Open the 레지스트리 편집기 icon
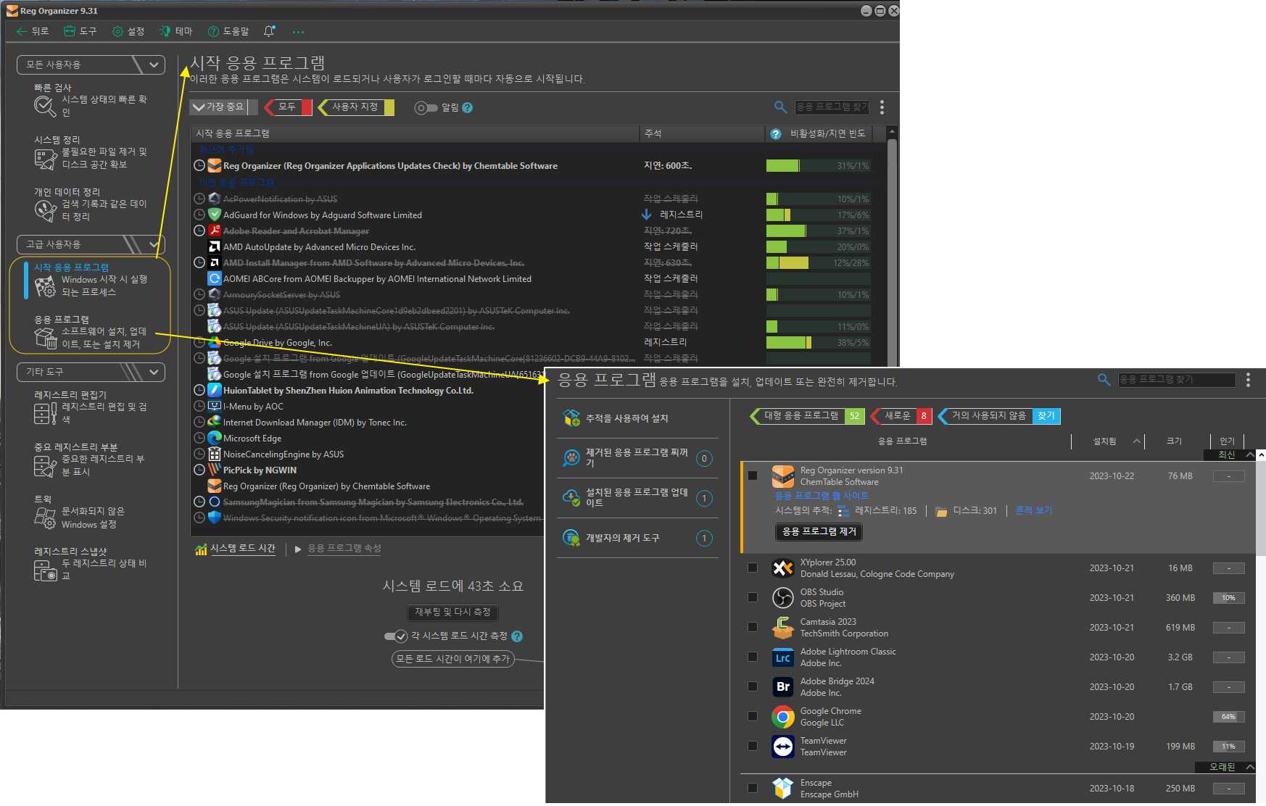Image resolution: width=1266 pixels, height=806 pixels. click(45, 414)
